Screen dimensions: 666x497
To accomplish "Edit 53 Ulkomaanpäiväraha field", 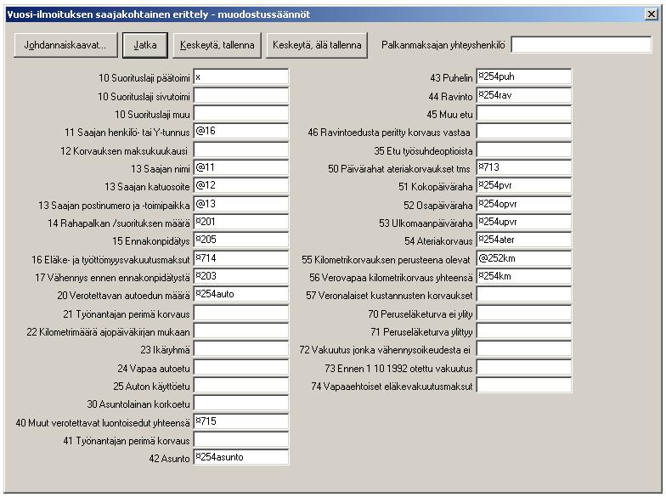I will [x=524, y=223].
